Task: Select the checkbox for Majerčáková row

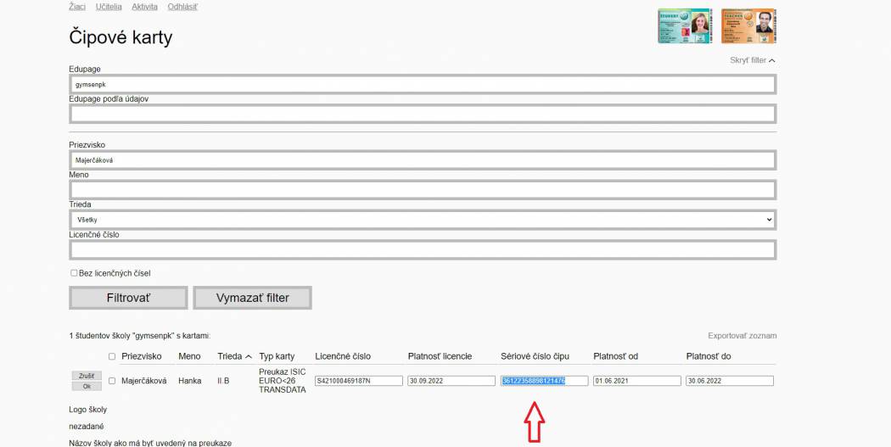Action: pyautogui.click(x=112, y=381)
